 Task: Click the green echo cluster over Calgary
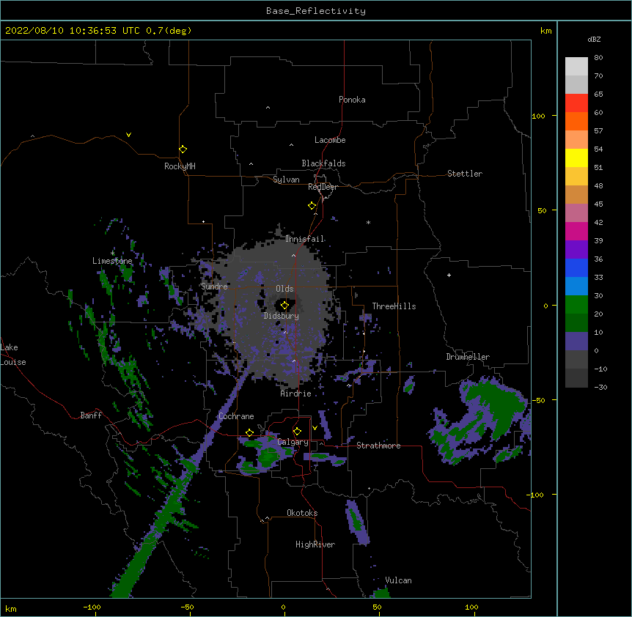[267, 455]
